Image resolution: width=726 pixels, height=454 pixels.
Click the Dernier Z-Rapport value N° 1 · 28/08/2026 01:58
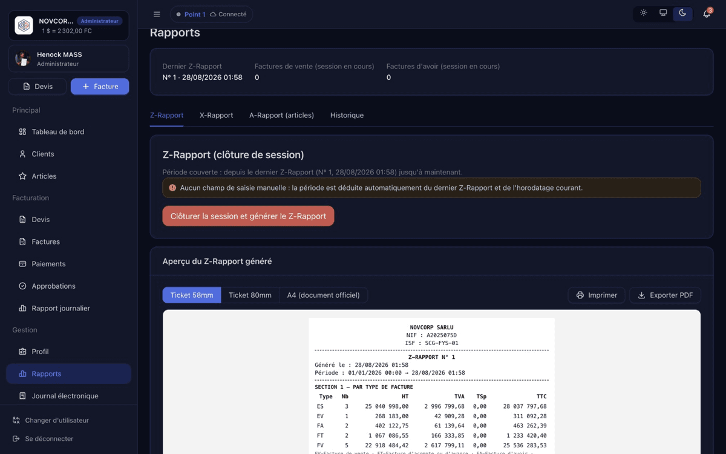pyautogui.click(x=202, y=77)
